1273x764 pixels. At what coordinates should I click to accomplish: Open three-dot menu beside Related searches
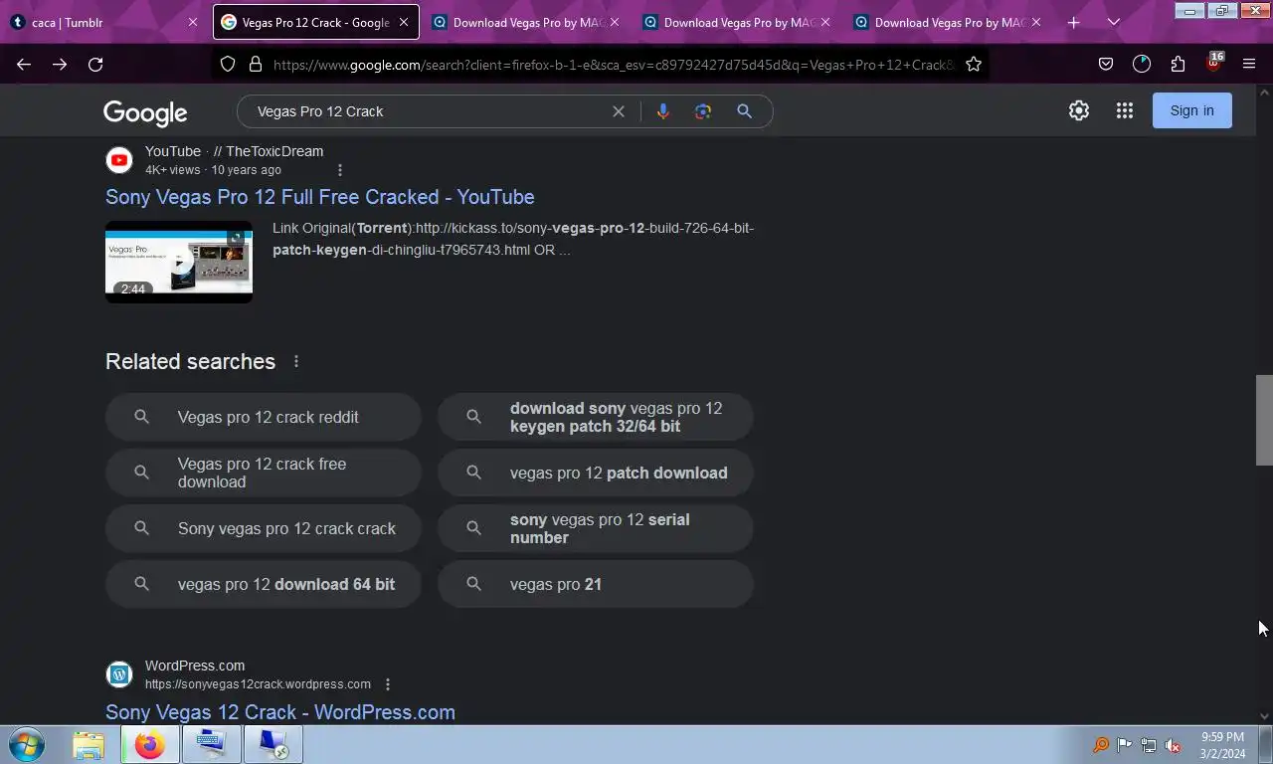(296, 361)
